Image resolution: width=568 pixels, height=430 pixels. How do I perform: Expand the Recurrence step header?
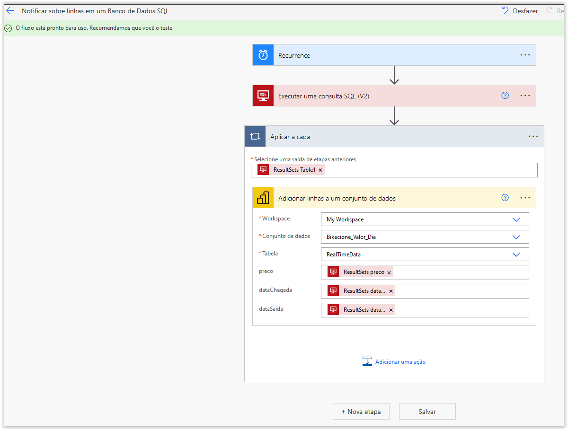pos(394,55)
